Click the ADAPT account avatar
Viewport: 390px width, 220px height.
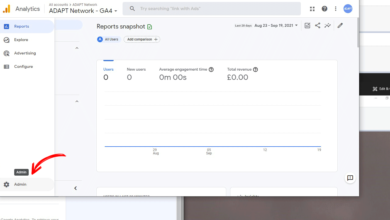click(348, 9)
